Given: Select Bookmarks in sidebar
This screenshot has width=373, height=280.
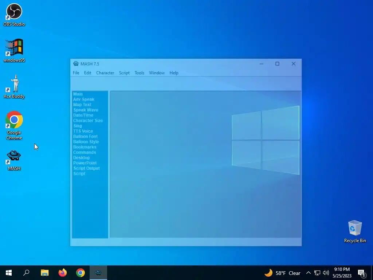Looking at the screenshot, I should pos(85,147).
